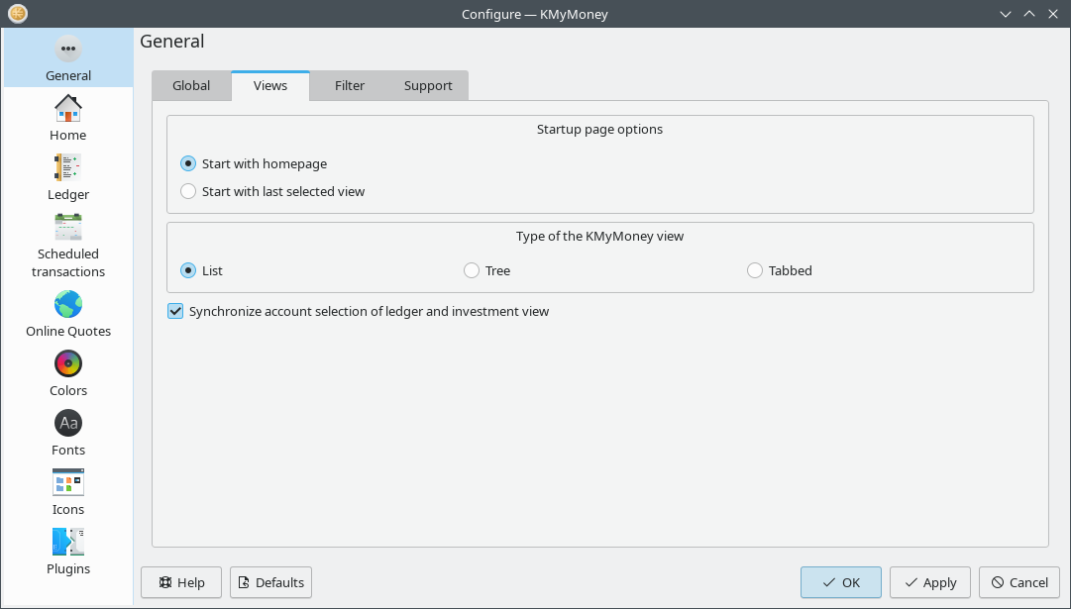The width and height of the screenshot is (1071, 609).
Task: Open the Colors settings page
Action: [67, 373]
